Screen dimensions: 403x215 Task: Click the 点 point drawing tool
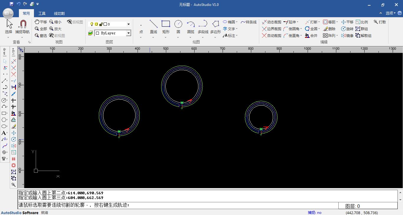[141, 28]
